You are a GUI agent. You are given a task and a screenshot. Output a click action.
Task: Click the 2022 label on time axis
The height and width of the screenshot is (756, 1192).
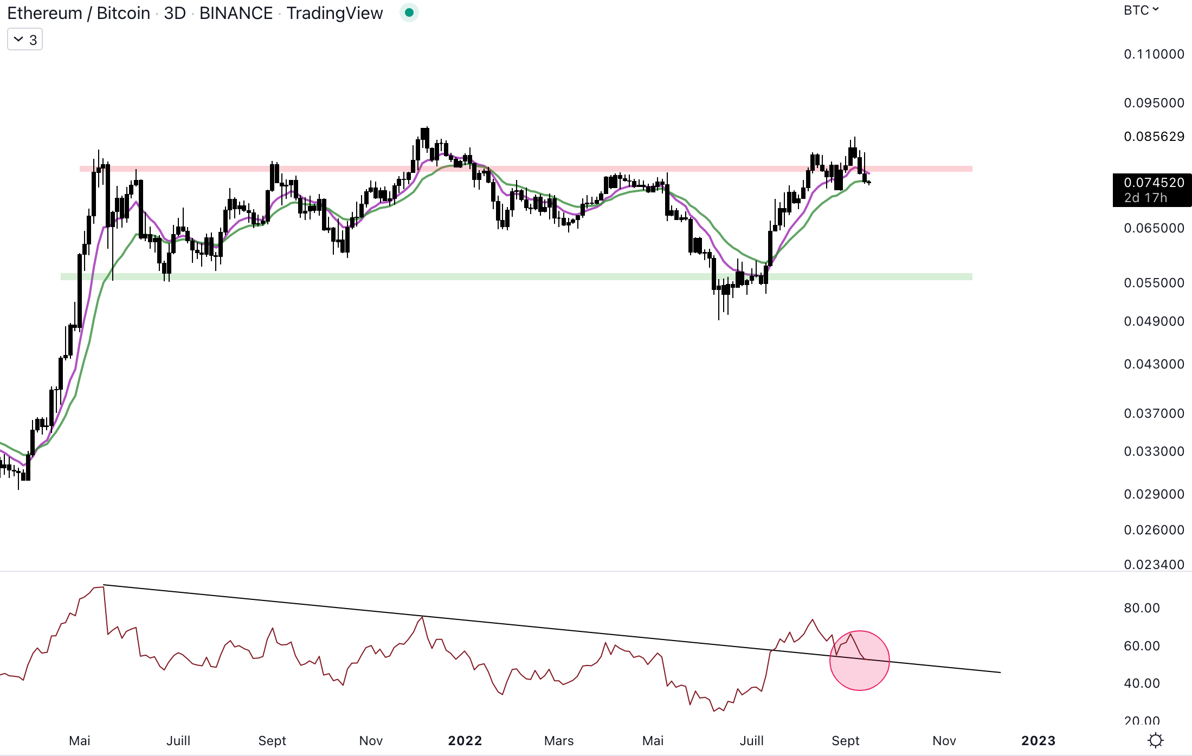pyautogui.click(x=465, y=741)
